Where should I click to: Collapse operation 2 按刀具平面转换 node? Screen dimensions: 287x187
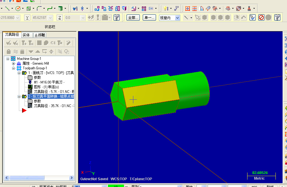pyautogui.click(x=19, y=96)
